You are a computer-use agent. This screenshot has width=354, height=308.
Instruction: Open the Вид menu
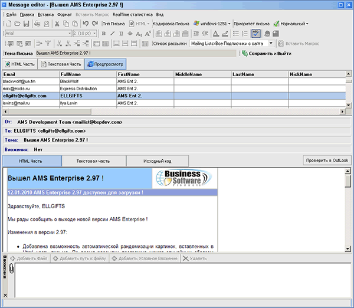tap(160, 15)
